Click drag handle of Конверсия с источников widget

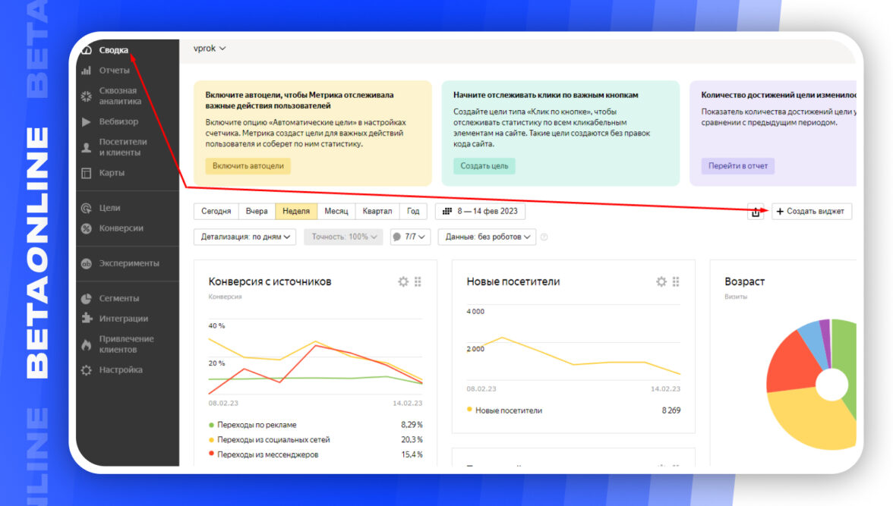tap(418, 281)
